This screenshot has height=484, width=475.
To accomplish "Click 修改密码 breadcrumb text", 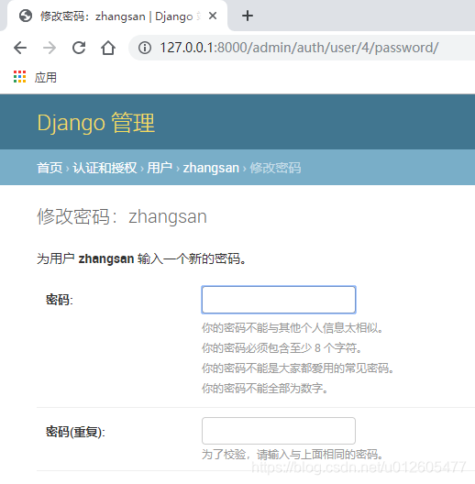I will pos(275,168).
